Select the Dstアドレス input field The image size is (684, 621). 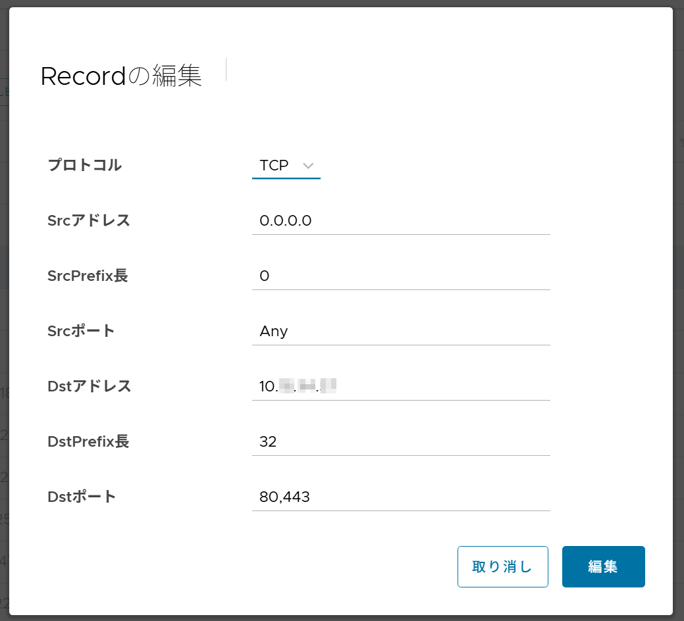click(400, 387)
